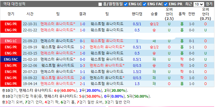The image size is (215, 107).
Task: Click handicap 1.5/2 on 20-07-23 row
Action: (137, 72)
